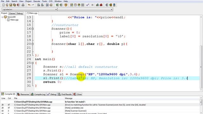Screen dimensions: 203x114
Task: Switch to the Resources bottom tab
Action: click(23, 94)
